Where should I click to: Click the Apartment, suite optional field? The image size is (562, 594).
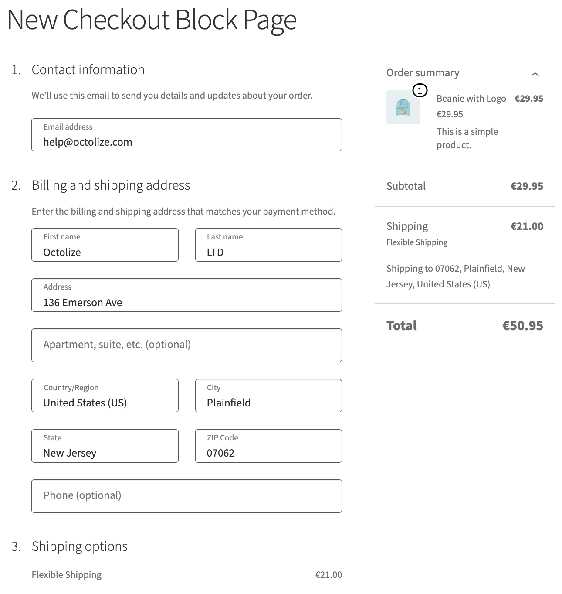pos(186,345)
